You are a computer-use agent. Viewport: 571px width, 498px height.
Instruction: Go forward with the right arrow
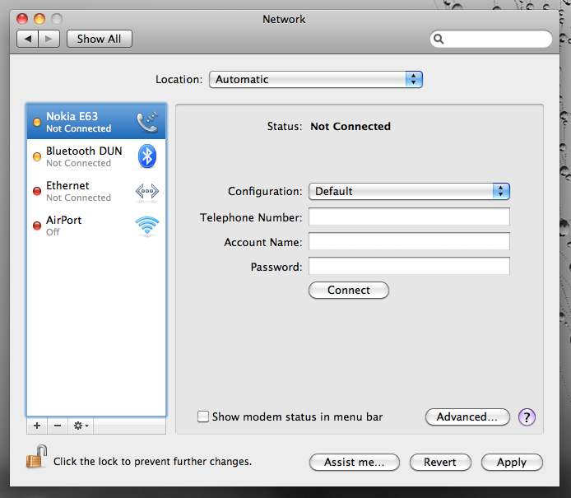click(x=49, y=39)
